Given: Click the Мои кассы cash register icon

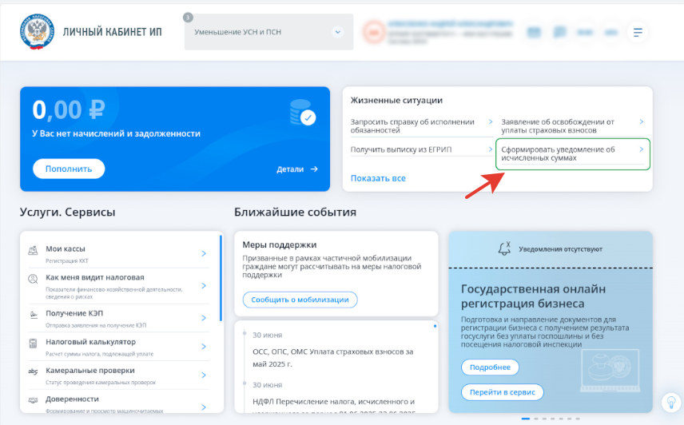Looking at the screenshot, I should pyautogui.click(x=33, y=250).
